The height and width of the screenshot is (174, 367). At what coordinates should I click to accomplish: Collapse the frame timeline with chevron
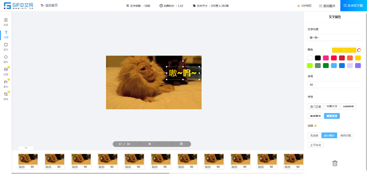click(26, 148)
